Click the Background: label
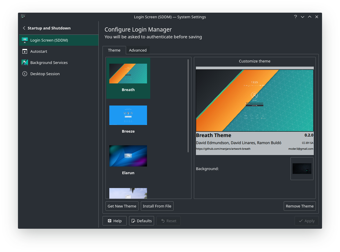The height and width of the screenshot is (252, 340). tap(207, 169)
